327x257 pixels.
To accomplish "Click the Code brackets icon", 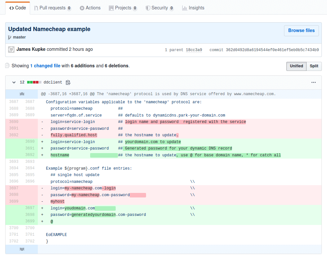I will pos(11,8).
